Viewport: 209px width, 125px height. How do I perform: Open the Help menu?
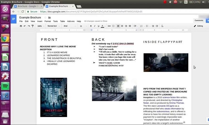[x=79, y=21]
